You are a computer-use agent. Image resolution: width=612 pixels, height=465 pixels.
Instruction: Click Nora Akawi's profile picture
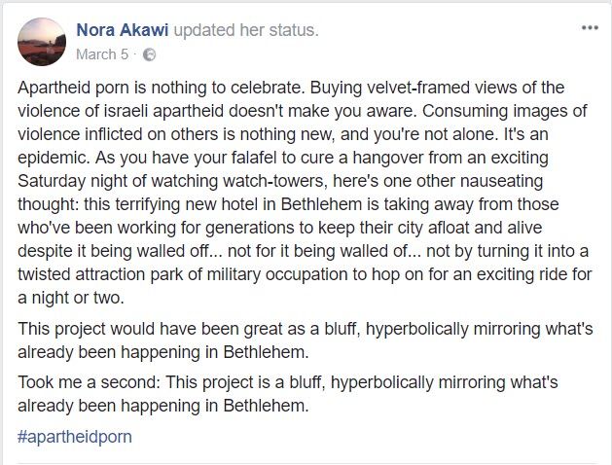[x=42, y=42]
